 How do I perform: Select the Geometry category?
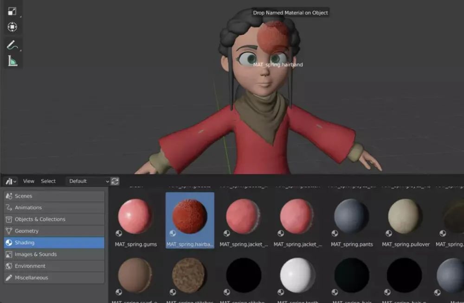click(54, 231)
